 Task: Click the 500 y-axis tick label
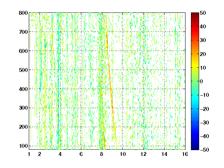tap(23, 70)
